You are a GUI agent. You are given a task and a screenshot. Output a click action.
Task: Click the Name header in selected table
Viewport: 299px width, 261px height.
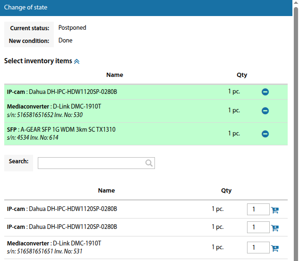tap(114, 75)
